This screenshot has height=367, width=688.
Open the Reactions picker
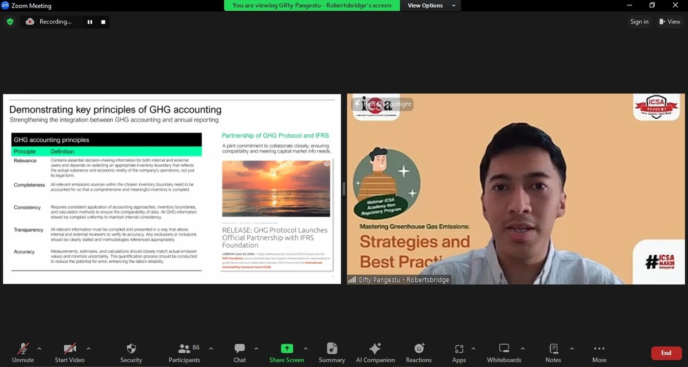418,352
